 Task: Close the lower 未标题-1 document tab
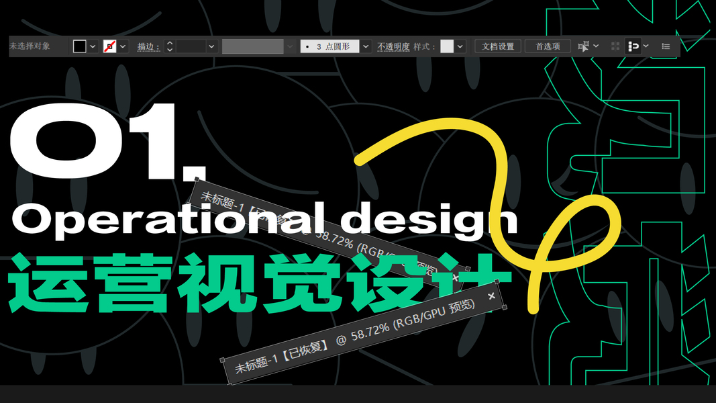(491, 296)
